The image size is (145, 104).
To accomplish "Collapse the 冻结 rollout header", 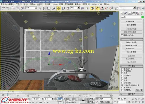I will click(x=131, y=39).
